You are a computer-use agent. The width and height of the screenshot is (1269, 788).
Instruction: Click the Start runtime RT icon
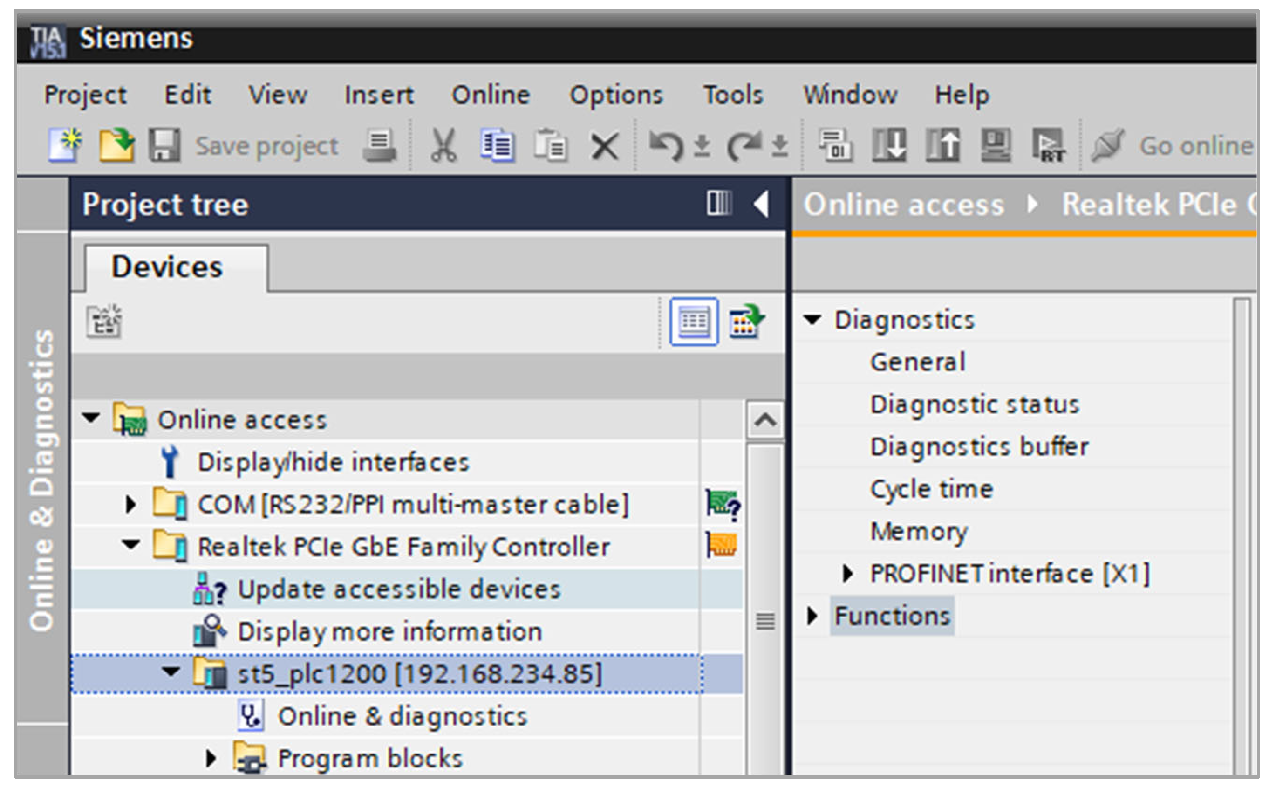[1049, 145]
